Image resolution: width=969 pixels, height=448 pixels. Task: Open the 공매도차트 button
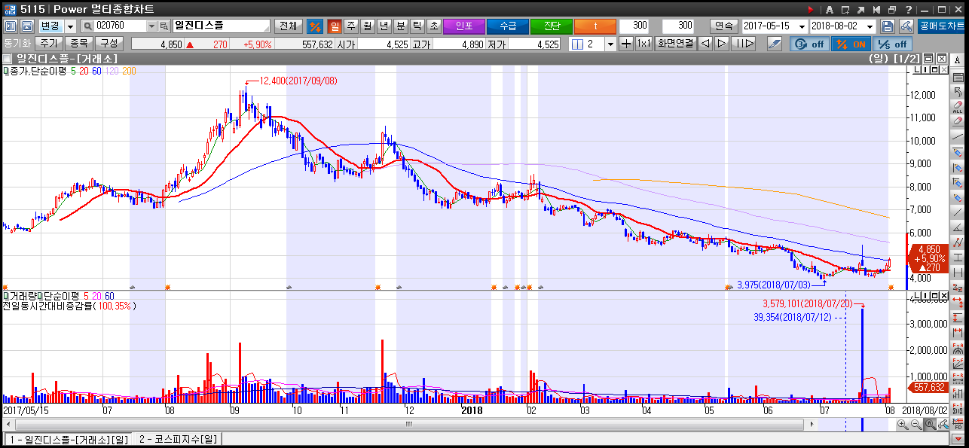click(941, 26)
